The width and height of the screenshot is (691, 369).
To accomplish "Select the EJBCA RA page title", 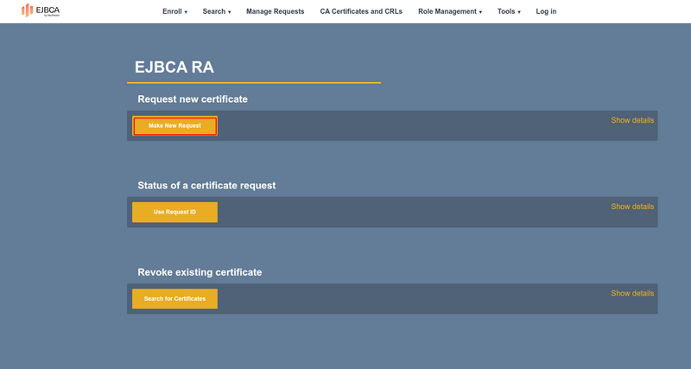I will [174, 67].
